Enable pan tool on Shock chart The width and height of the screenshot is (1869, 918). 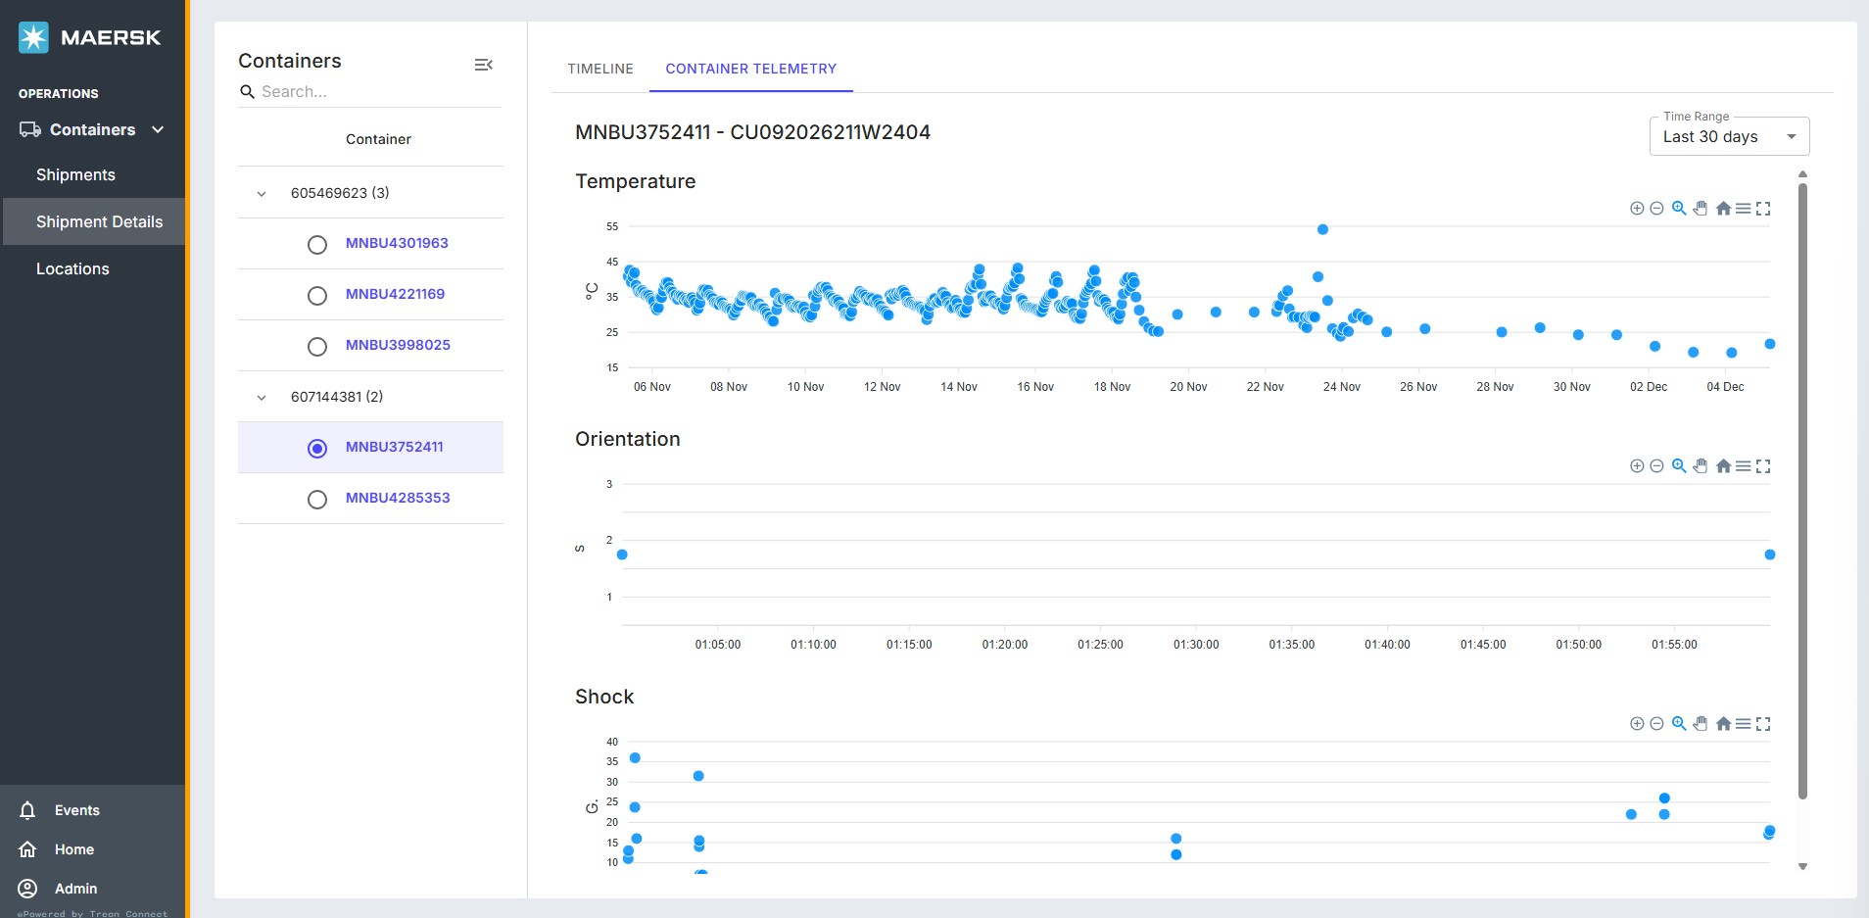click(1701, 724)
